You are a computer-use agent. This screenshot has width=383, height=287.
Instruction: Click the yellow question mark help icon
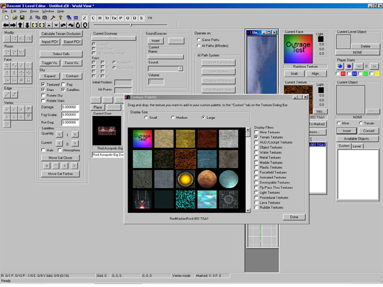(x=60, y=18)
